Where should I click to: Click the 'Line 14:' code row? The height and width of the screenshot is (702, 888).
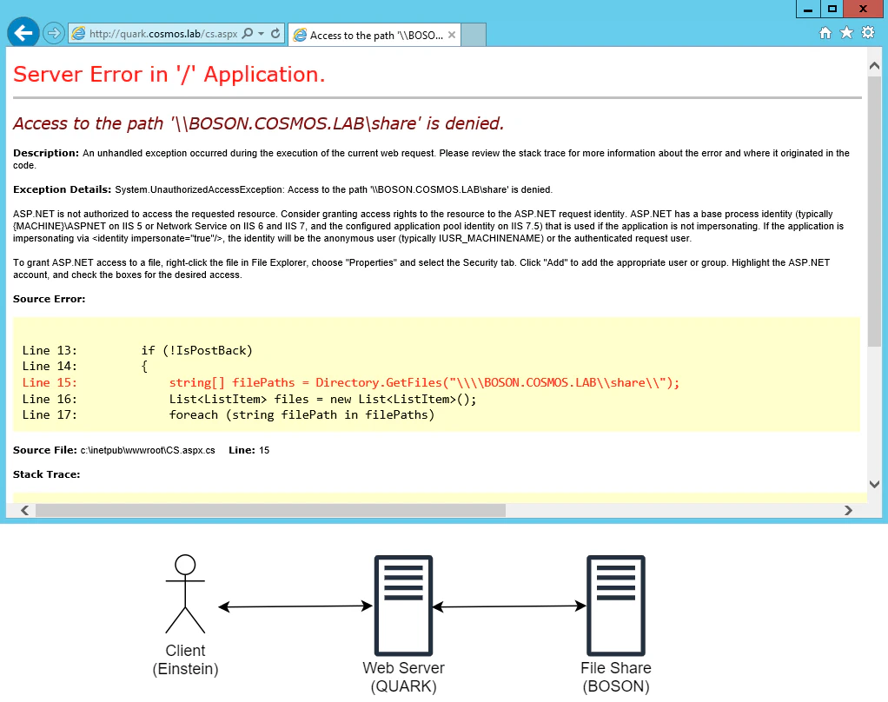click(85, 367)
